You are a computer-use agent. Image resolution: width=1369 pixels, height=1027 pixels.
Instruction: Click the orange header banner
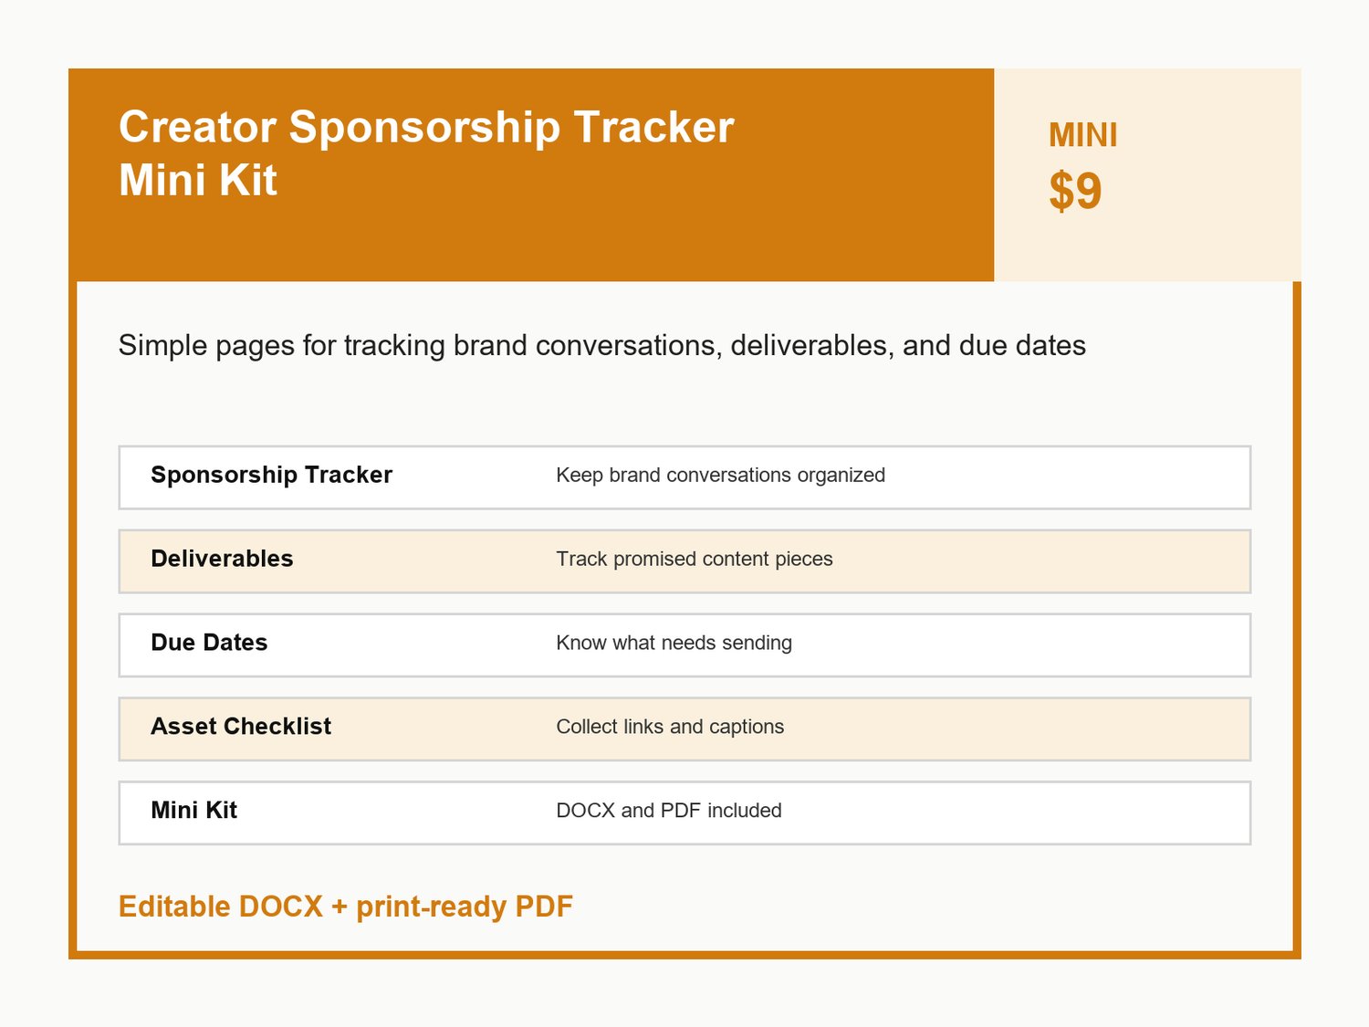(x=531, y=174)
